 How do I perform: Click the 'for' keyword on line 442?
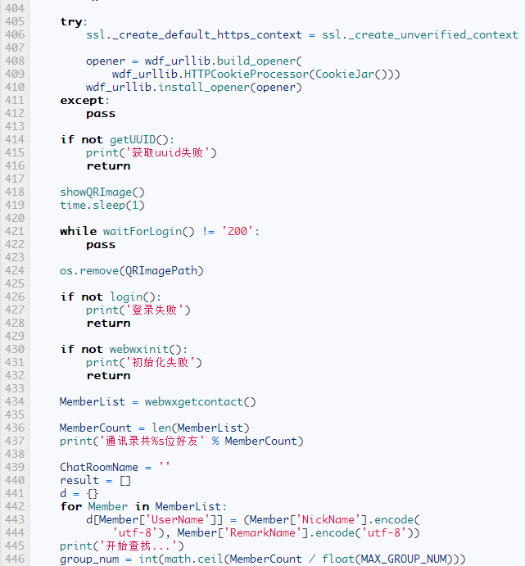[71, 506]
